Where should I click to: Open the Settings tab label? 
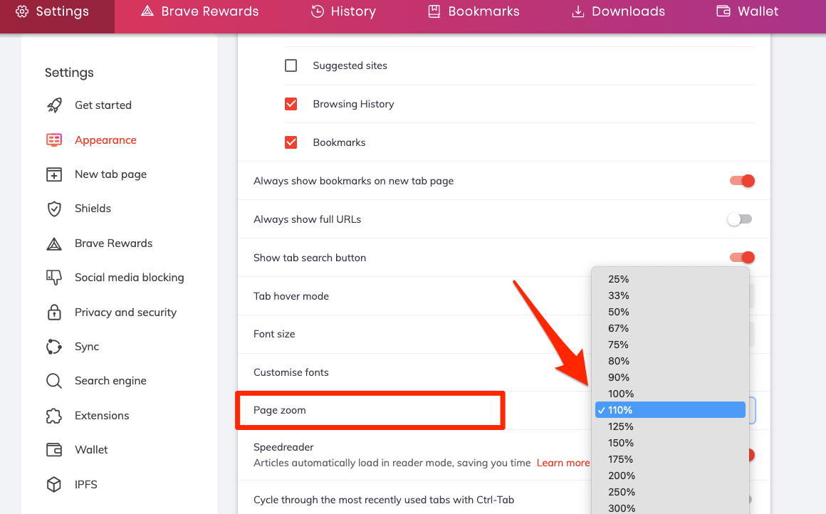[x=62, y=11]
